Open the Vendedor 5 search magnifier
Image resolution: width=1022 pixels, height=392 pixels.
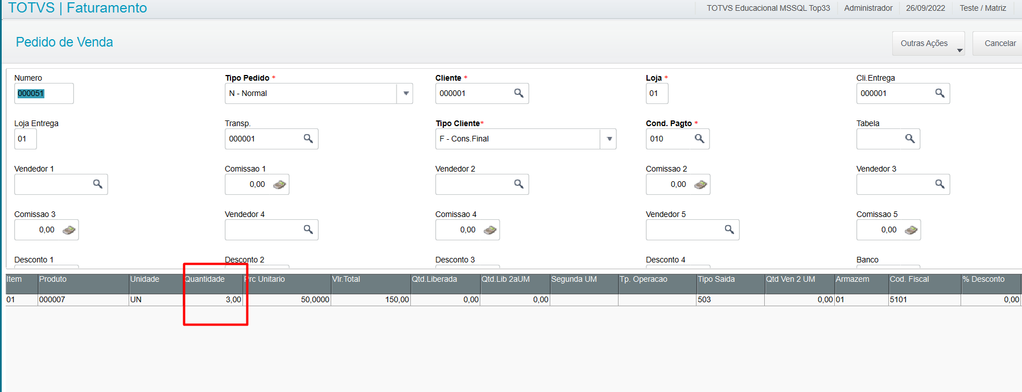pyautogui.click(x=729, y=230)
